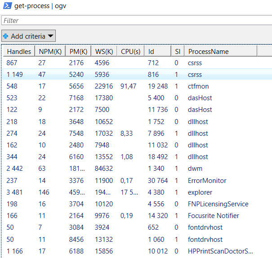Click WS(K) value 15856 in HPPrintScanDoctor row
Screen dimensions: 272x258
104,251
